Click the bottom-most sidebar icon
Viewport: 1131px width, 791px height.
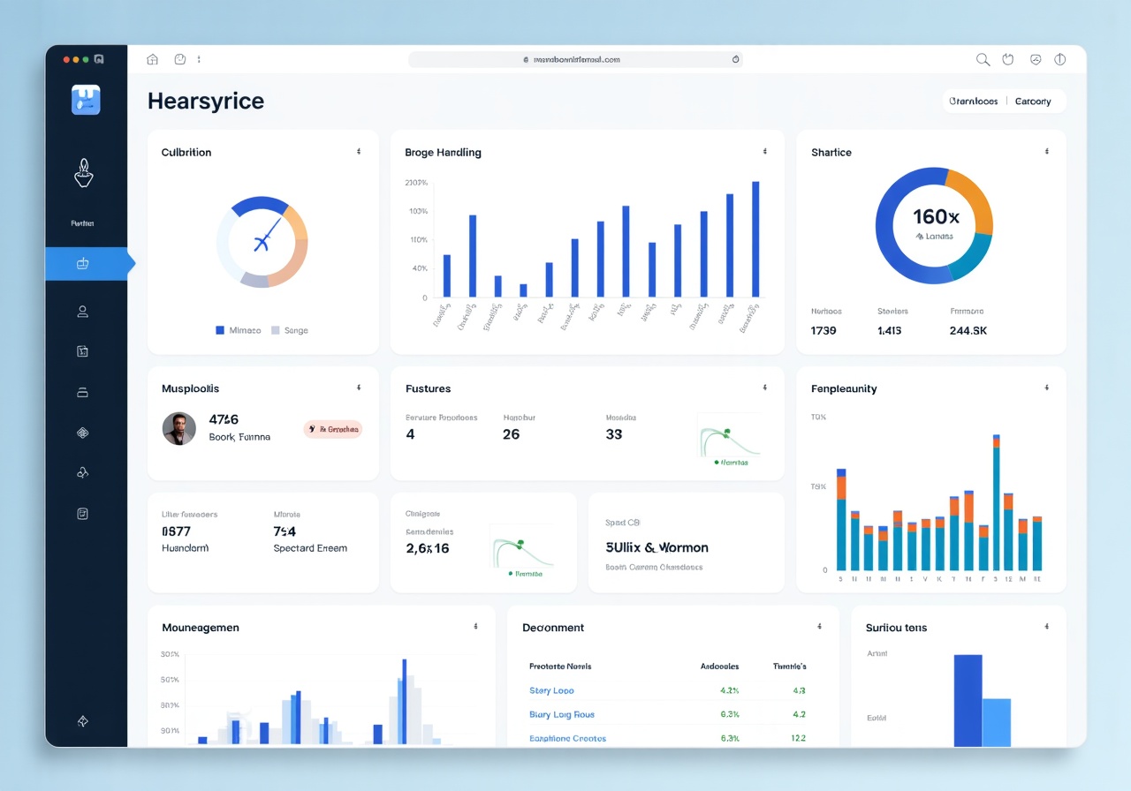[x=82, y=721]
